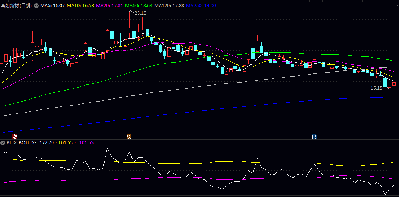The image size is (399, 197).
Task: Click the magenta -101.55 lower band value
Action: click(85, 143)
